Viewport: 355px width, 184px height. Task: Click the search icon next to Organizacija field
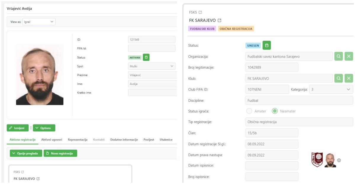coord(339,56)
